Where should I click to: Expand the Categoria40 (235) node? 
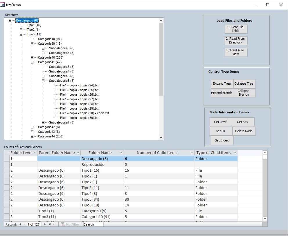pyautogui.click(x=32, y=58)
